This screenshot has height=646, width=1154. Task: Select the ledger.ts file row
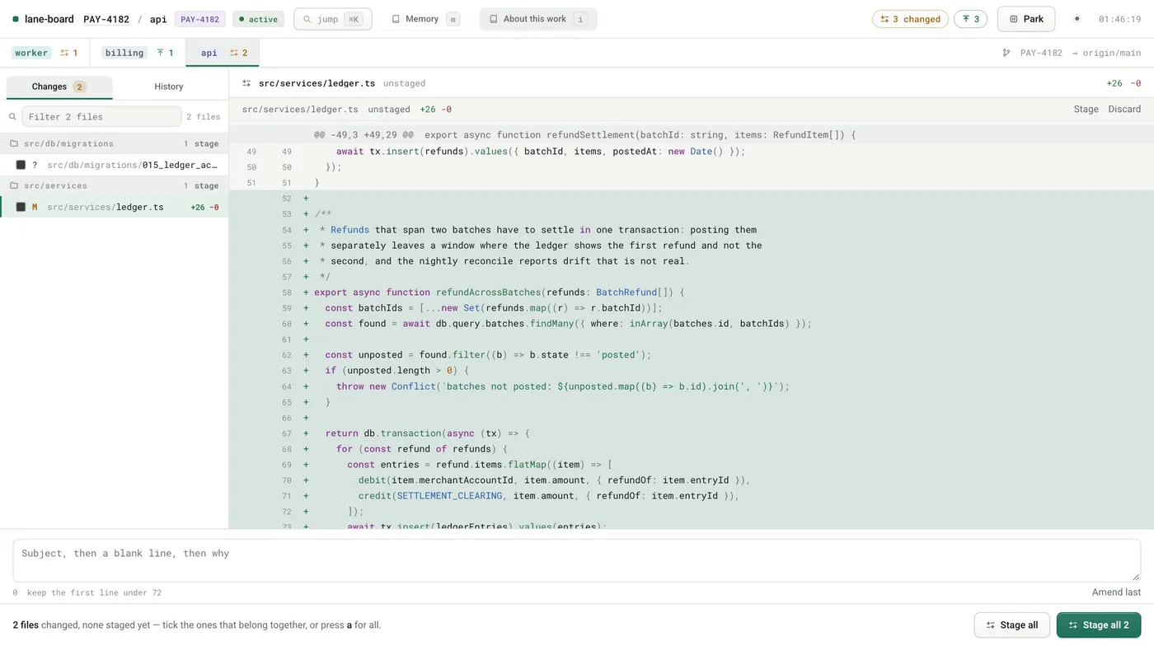(114, 207)
